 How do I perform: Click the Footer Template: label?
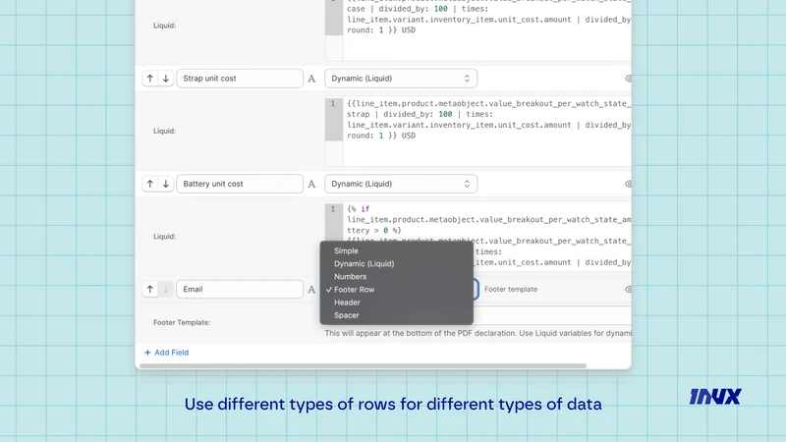point(182,322)
